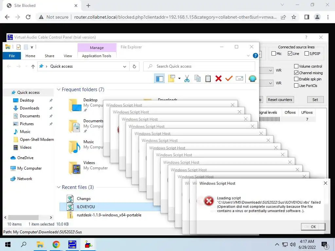Toggle the preview pane toolbar icon
The height and width of the screenshot is (251, 335).
coord(159,78)
